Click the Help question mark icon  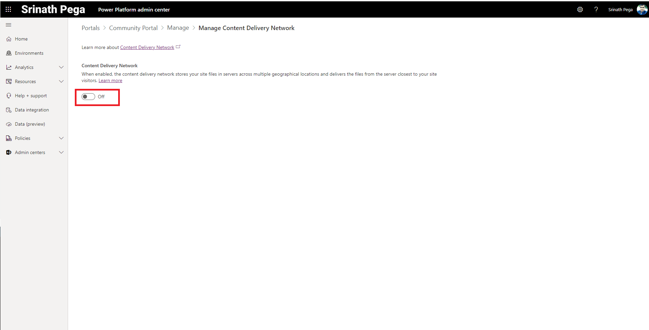596,9
